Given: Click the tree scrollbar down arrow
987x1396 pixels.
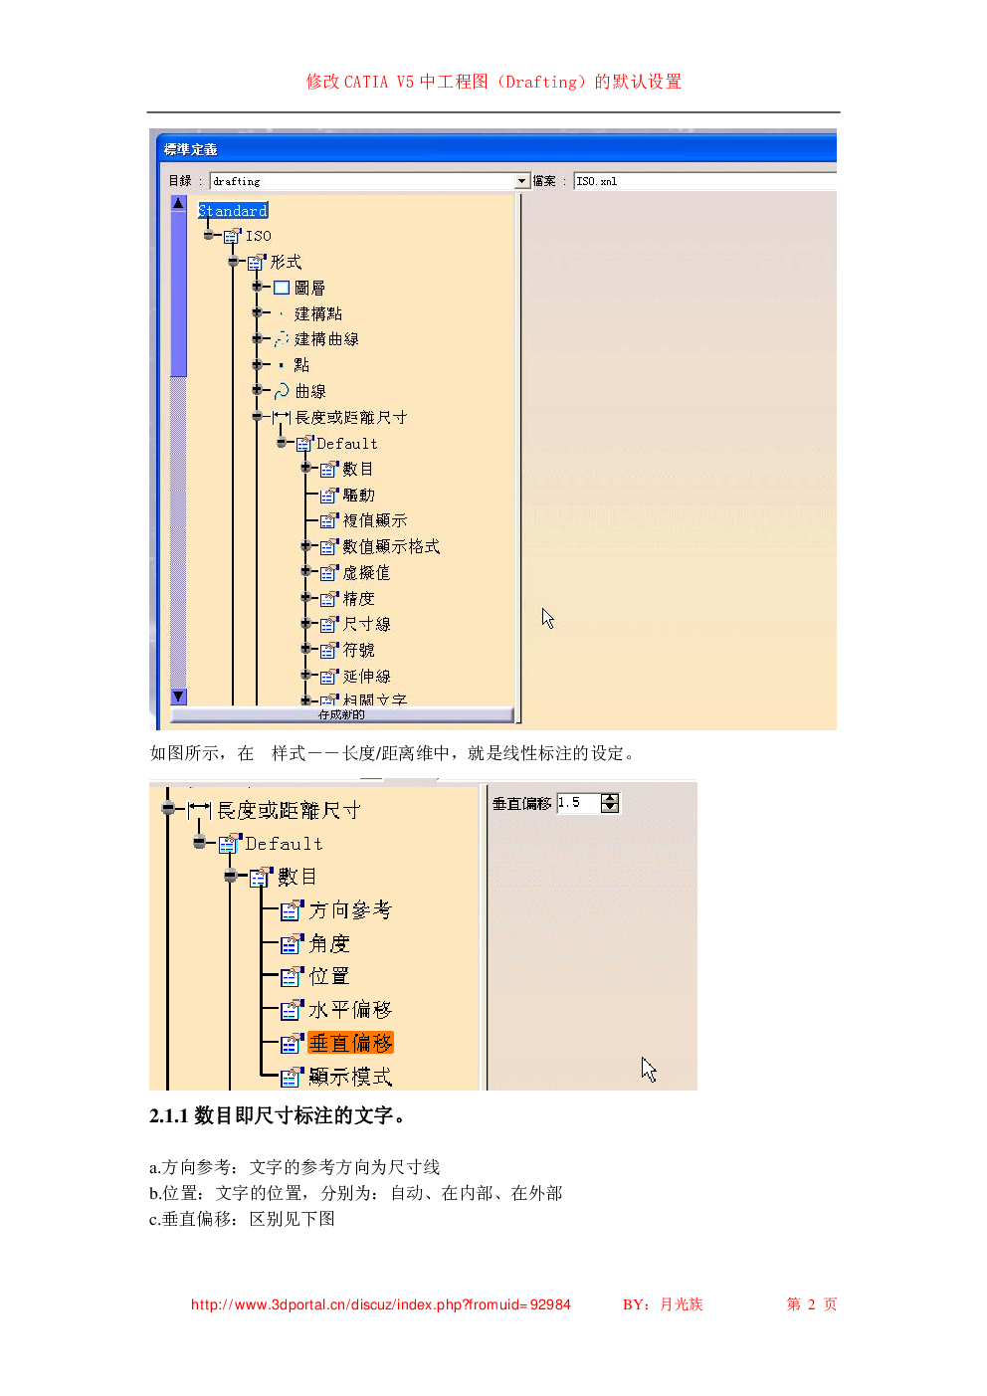Looking at the screenshot, I should point(179,697).
